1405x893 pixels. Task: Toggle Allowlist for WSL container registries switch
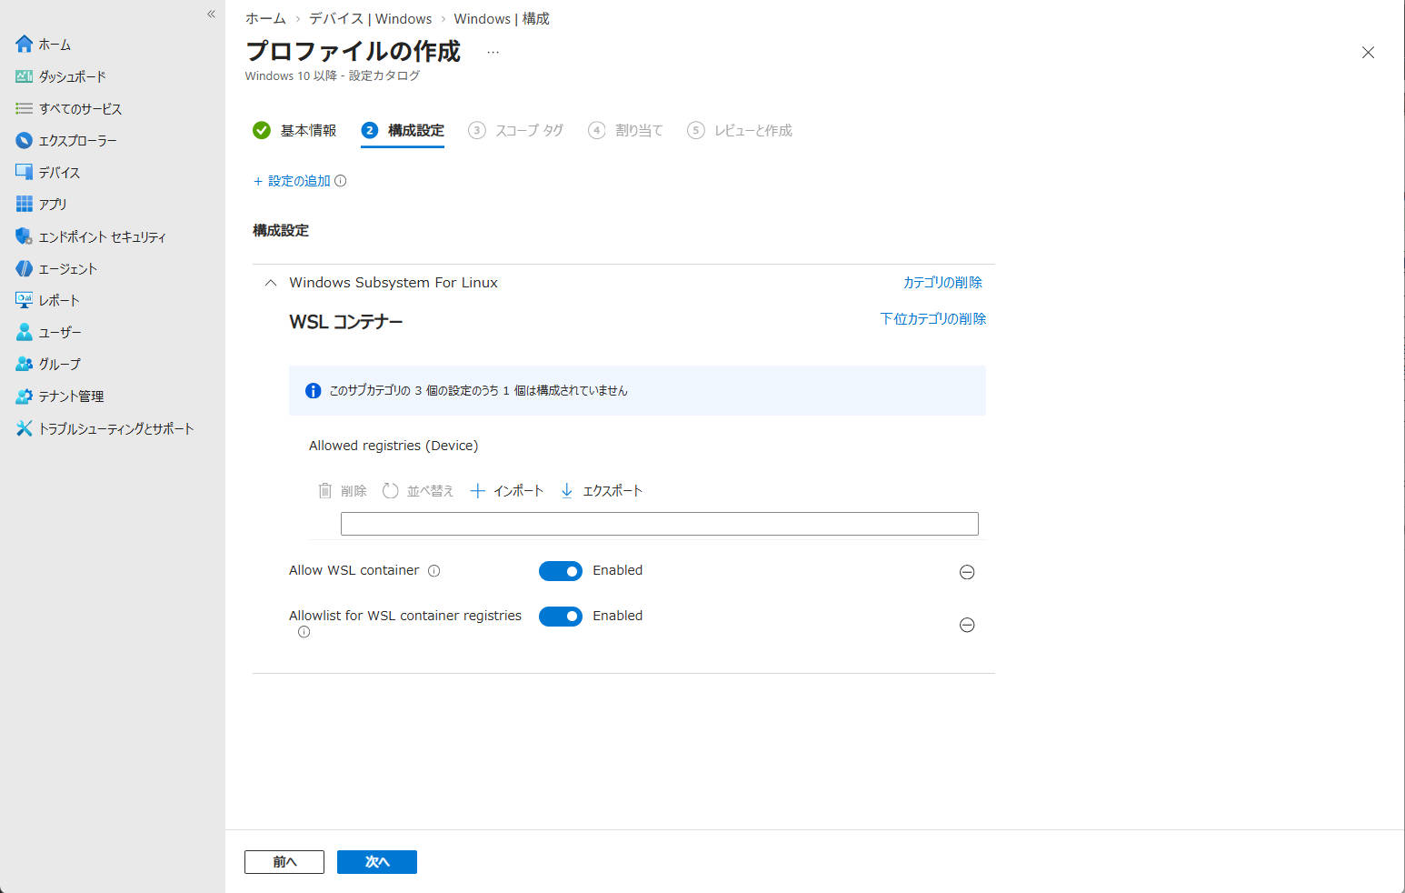click(x=561, y=617)
